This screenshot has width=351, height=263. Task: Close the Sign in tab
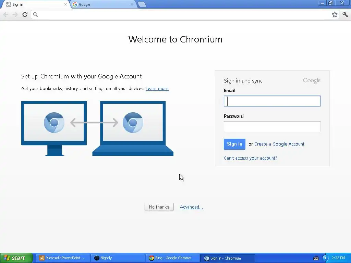tap(65, 4)
